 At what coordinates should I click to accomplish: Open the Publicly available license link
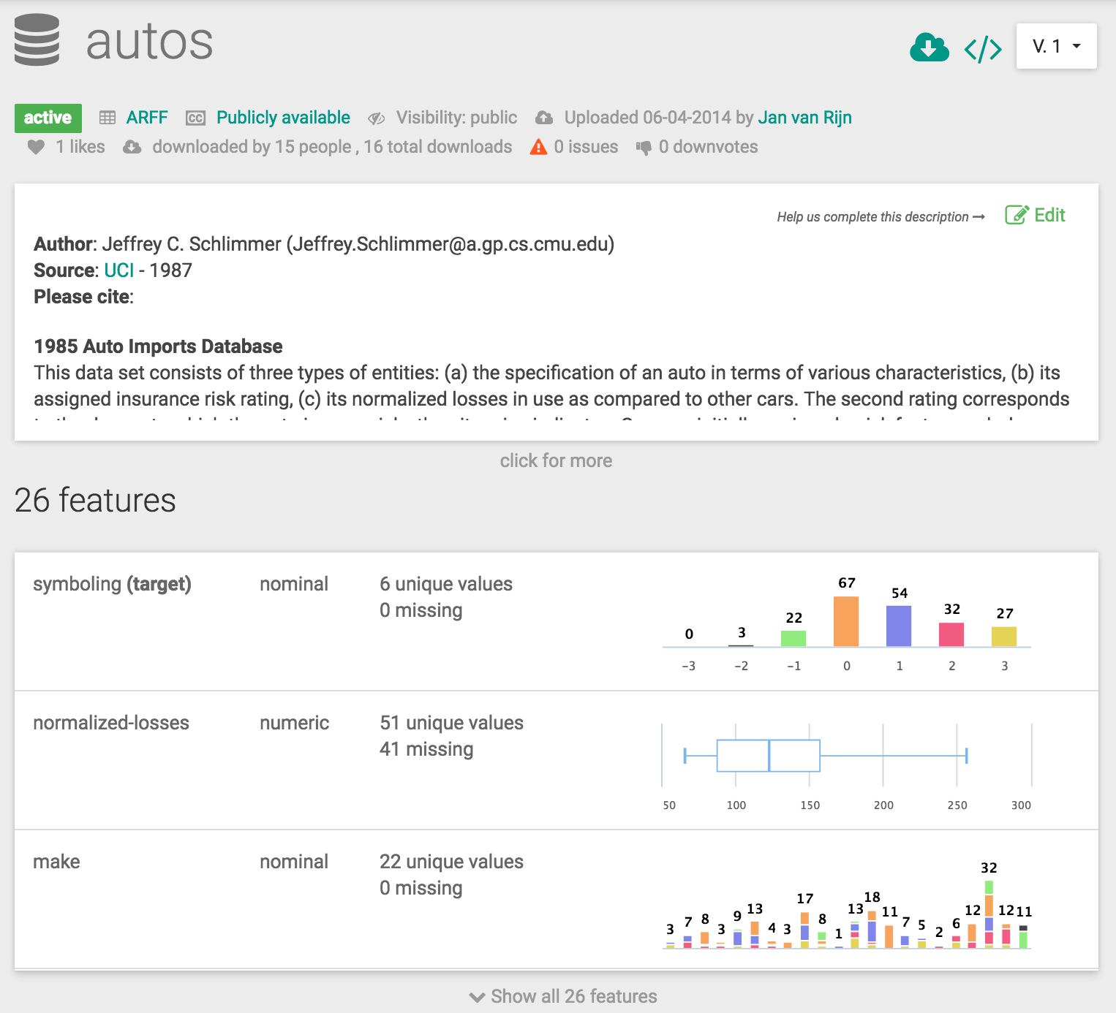coord(283,118)
